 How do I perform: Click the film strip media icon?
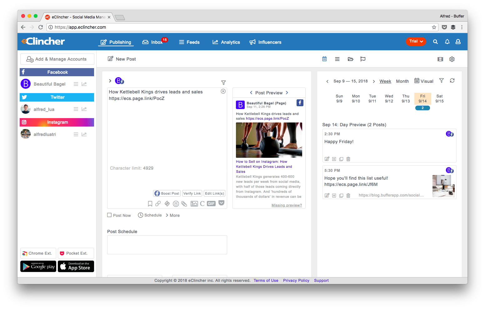(x=440, y=59)
